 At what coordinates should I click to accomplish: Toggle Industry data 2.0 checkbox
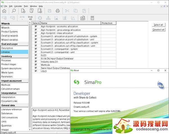click(36, 61)
